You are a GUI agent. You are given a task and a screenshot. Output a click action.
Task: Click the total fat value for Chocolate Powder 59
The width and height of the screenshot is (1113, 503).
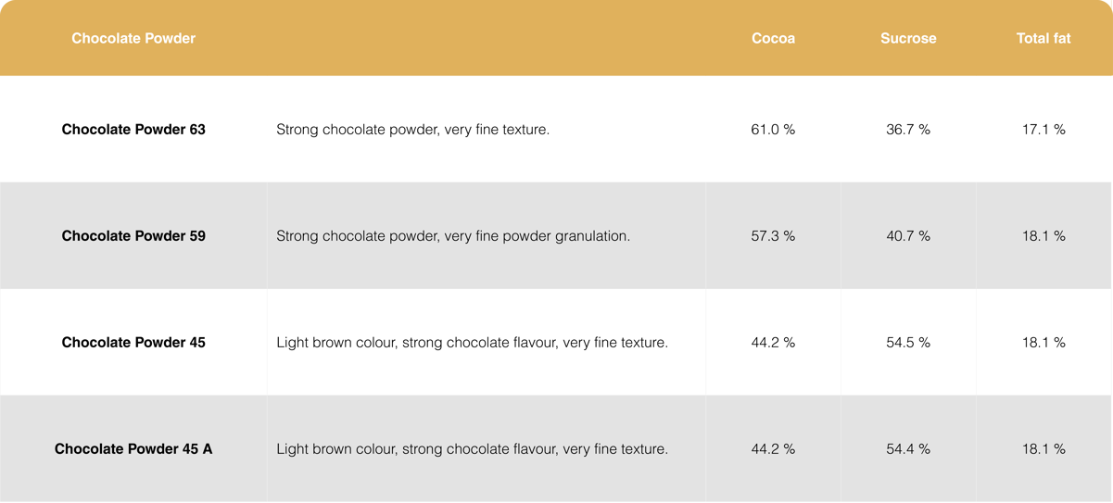click(1043, 236)
